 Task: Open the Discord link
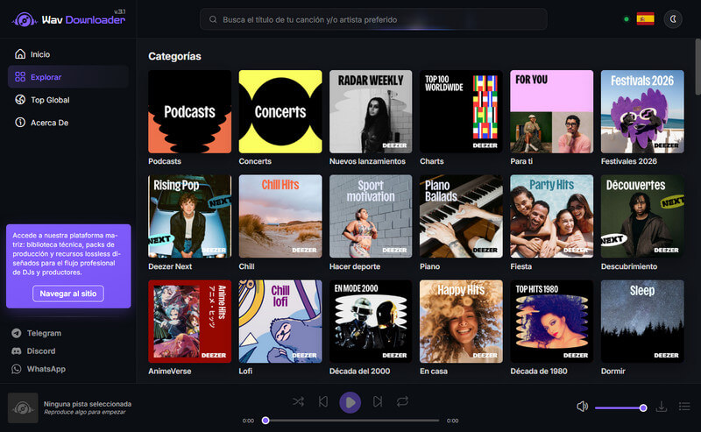click(x=33, y=351)
